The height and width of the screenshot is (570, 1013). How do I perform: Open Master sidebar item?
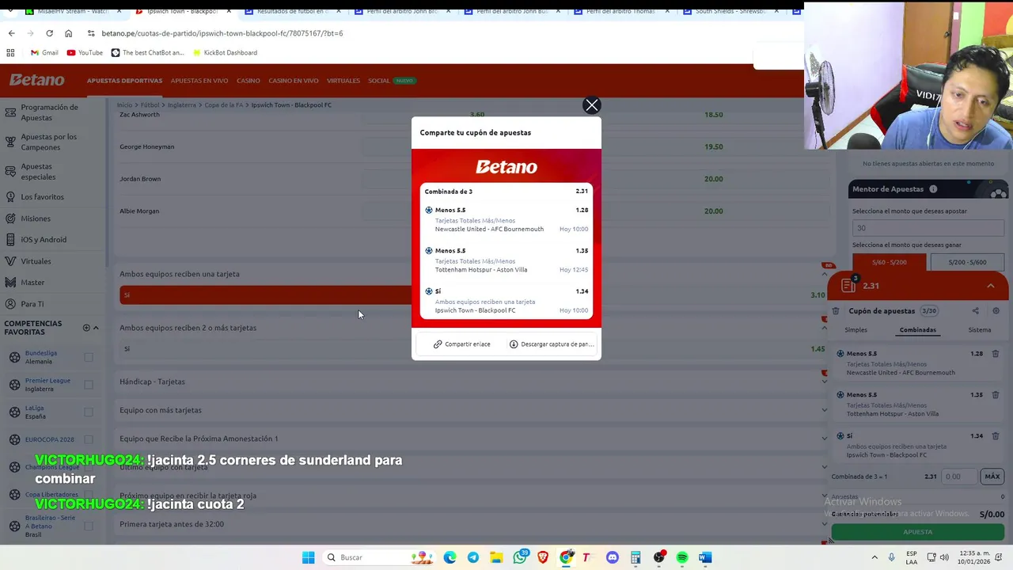[32, 283]
